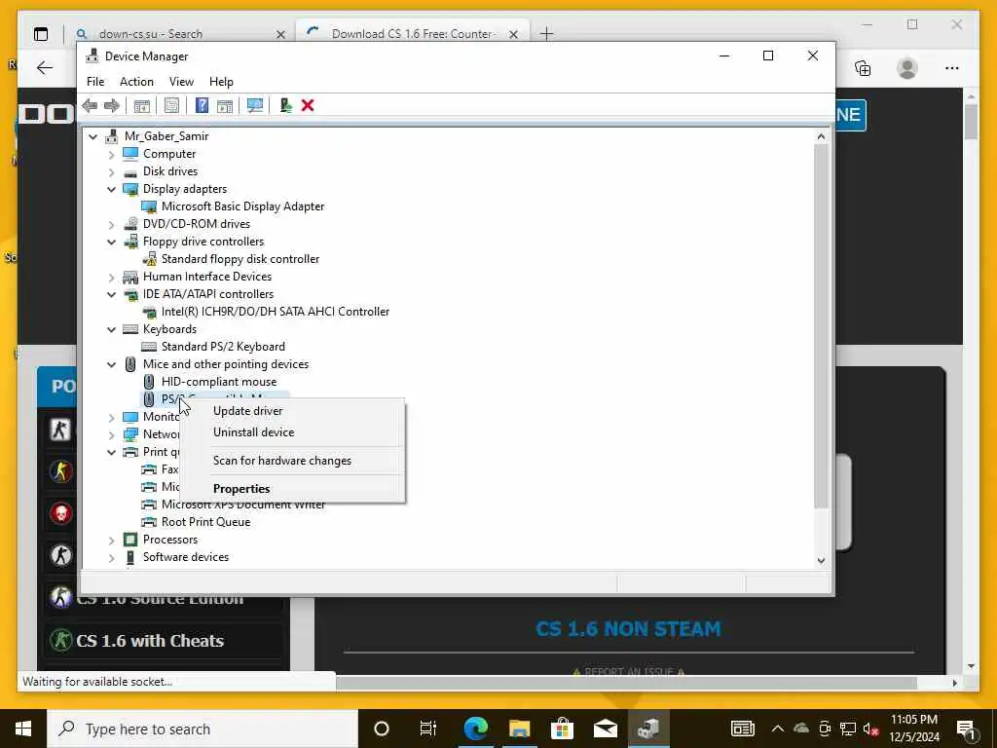
Task: Open browser Settings and more ellipsis
Action: coord(952,68)
